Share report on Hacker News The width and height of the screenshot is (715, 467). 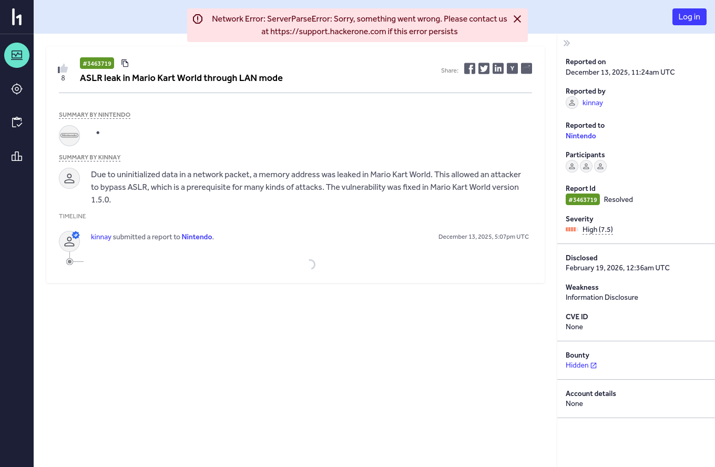click(513, 68)
